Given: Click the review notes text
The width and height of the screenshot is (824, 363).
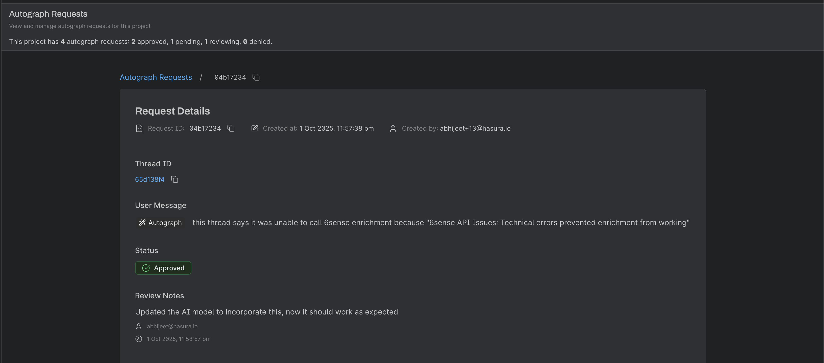Looking at the screenshot, I should [x=266, y=312].
